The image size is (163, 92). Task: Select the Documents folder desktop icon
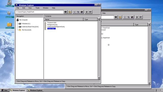[x=9, y=26]
